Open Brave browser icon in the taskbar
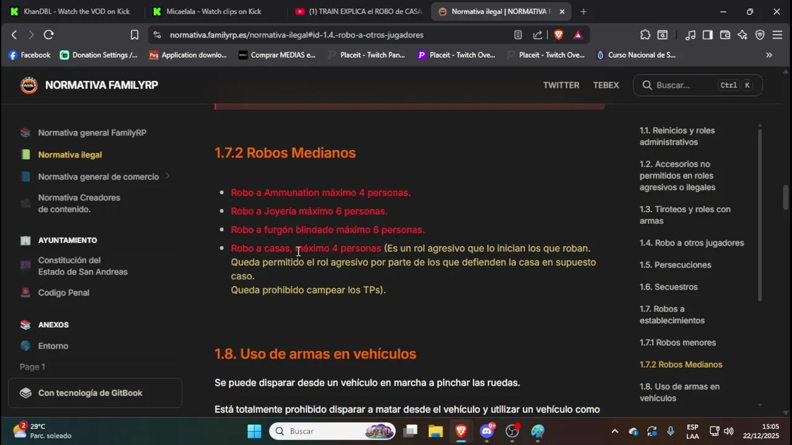This screenshot has width=792, height=445. tap(461, 431)
